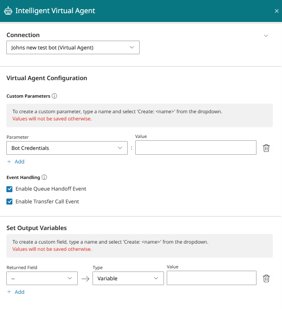Uncheck Enable Queue Handoff Event

click(x=10, y=189)
